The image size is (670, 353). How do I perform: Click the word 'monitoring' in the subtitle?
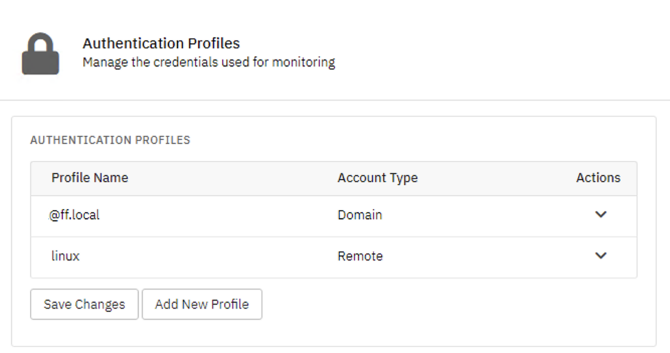click(304, 62)
